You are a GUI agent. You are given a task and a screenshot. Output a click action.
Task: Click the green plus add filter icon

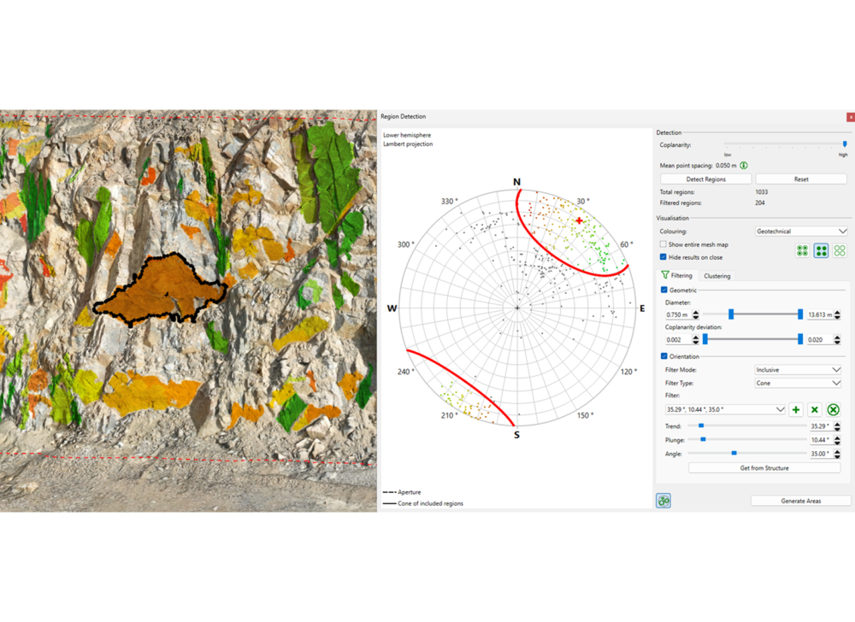pyautogui.click(x=795, y=409)
